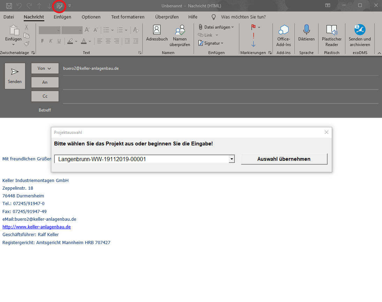
Task: Toggle bold formatting (F) in the ribbon
Action: click(x=43, y=41)
